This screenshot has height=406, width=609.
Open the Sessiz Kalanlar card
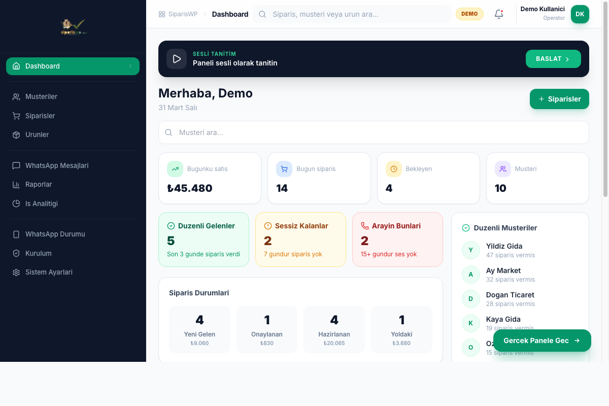[x=300, y=240]
